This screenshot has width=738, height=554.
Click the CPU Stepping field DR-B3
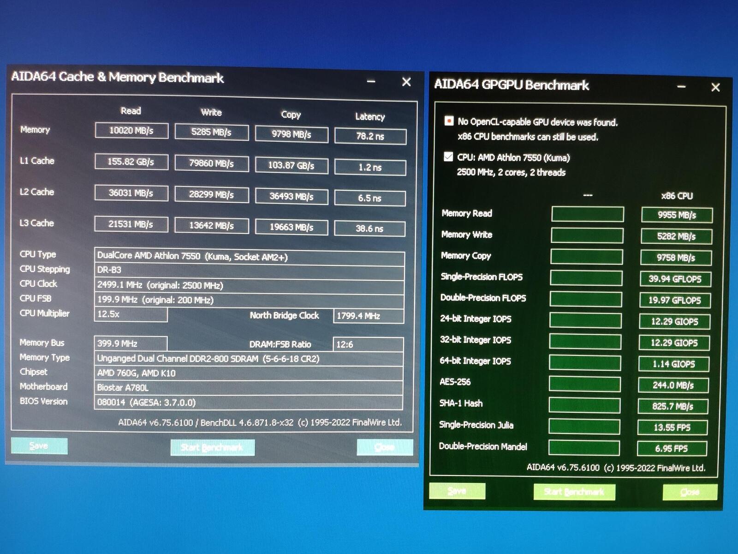click(250, 271)
